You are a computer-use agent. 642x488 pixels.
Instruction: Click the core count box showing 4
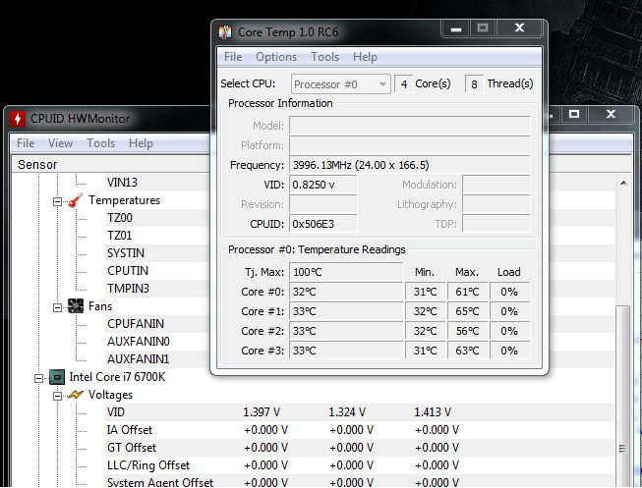pyautogui.click(x=404, y=84)
